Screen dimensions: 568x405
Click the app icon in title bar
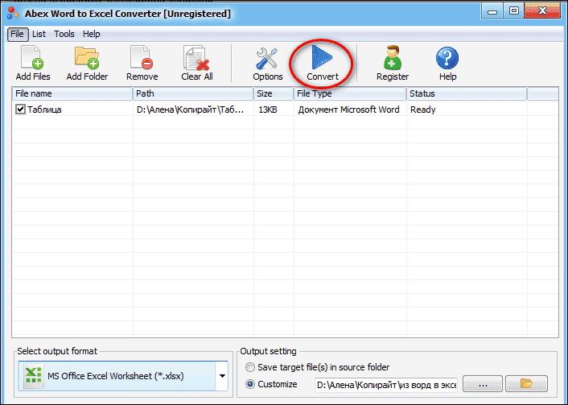click(x=13, y=13)
